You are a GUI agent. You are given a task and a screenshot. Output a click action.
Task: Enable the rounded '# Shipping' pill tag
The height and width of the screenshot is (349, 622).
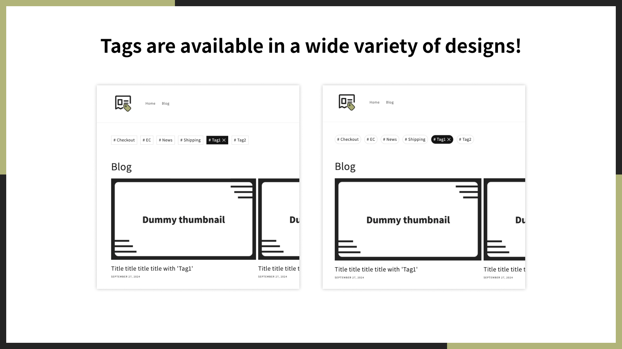click(x=415, y=140)
